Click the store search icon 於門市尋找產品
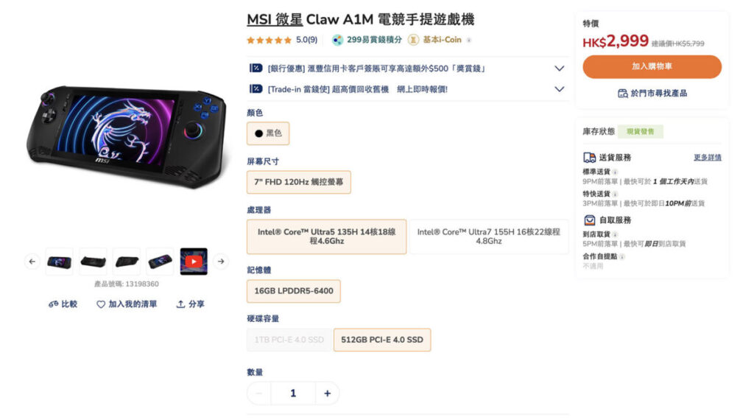Image resolution: width=754 pixels, height=420 pixels. point(623,94)
